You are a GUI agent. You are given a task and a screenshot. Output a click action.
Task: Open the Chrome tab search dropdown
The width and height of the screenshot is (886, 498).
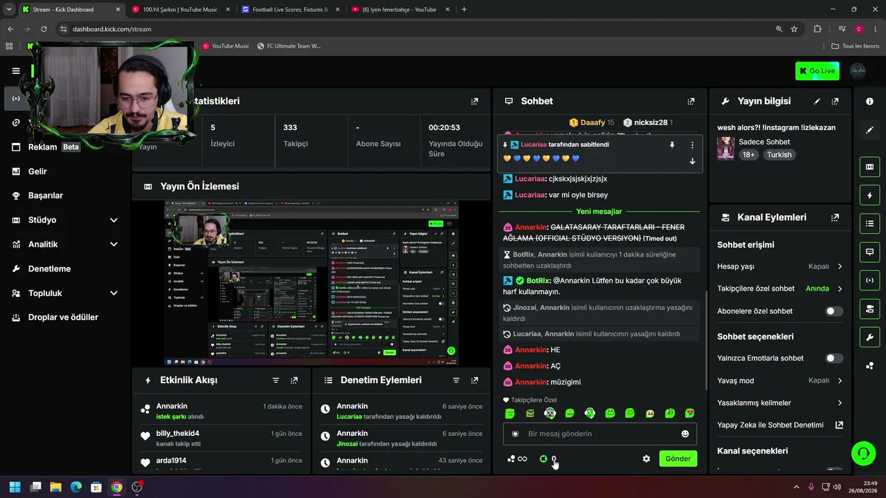[x=9, y=10]
